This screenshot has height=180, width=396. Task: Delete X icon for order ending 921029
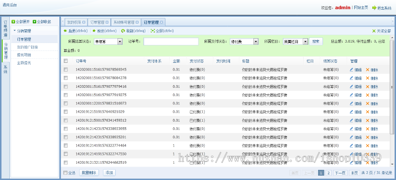tap(367, 112)
